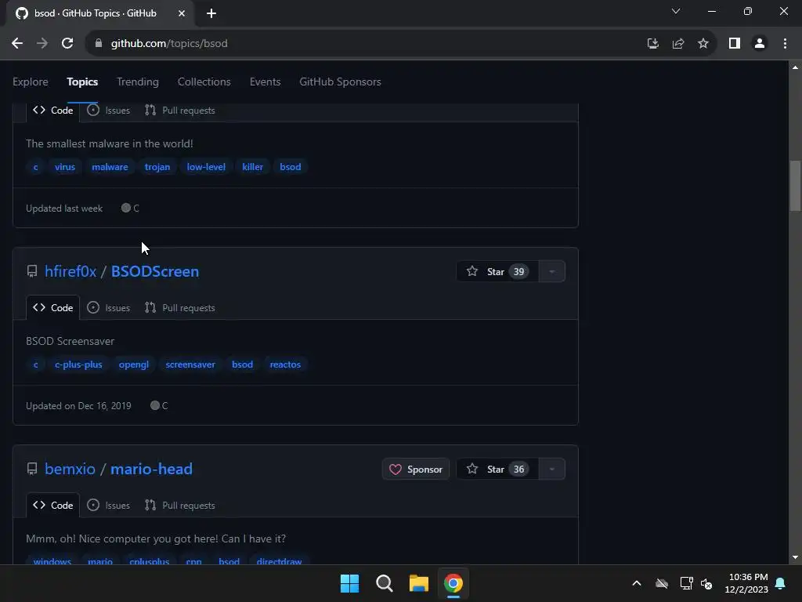
Task: Select the c-plus-plus topic tag
Action: (78, 364)
